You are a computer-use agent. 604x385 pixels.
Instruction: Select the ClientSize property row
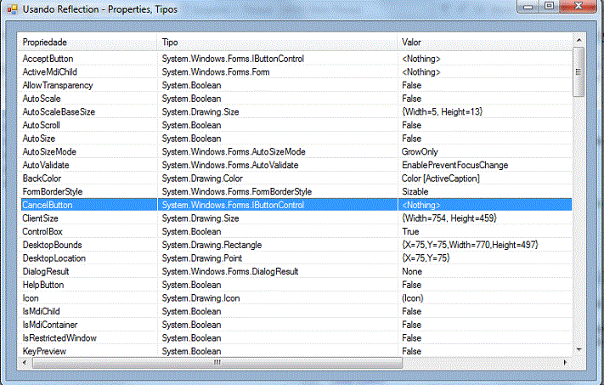[x=296, y=218]
